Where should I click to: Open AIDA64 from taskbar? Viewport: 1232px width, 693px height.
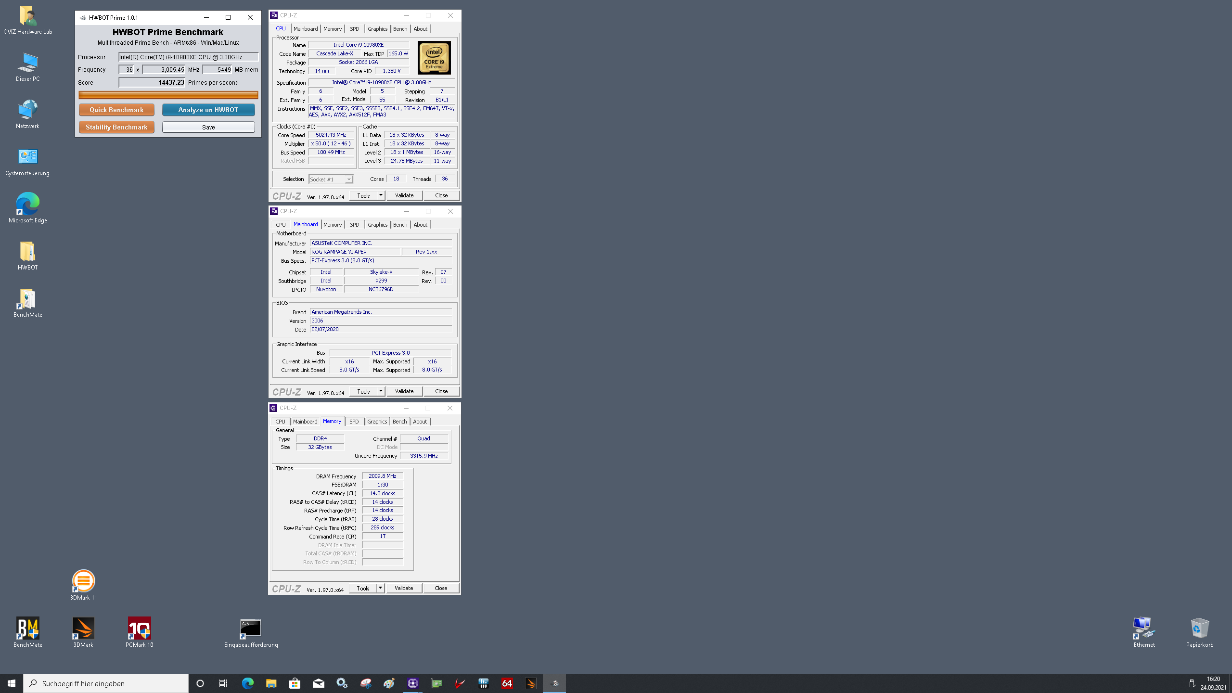coord(507,683)
